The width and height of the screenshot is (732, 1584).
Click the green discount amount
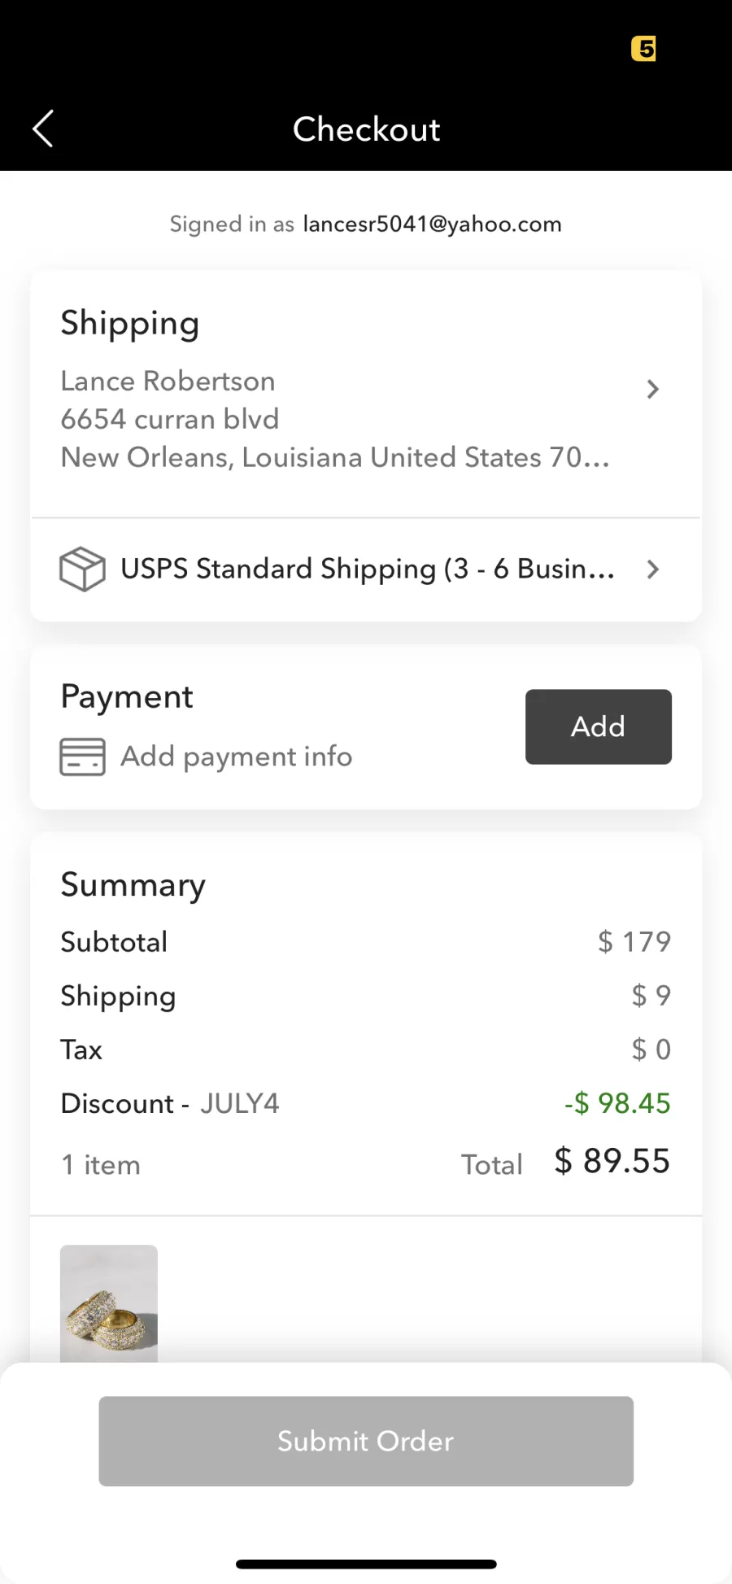pos(617,1104)
